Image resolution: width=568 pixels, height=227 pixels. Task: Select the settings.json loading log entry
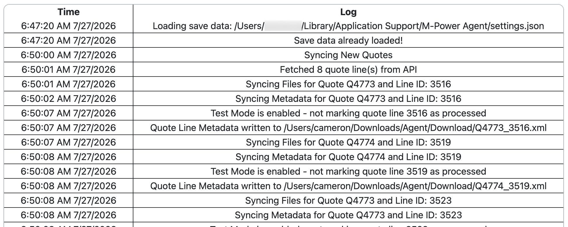tap(348, 26)
